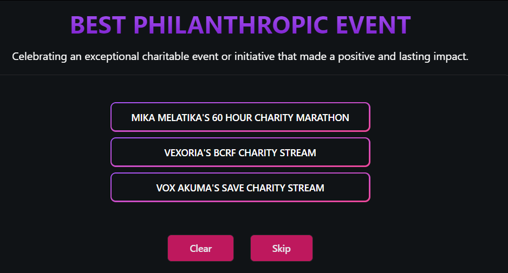Choose Vox Akuma's SAVE Charity Stream

click(240, 188)
